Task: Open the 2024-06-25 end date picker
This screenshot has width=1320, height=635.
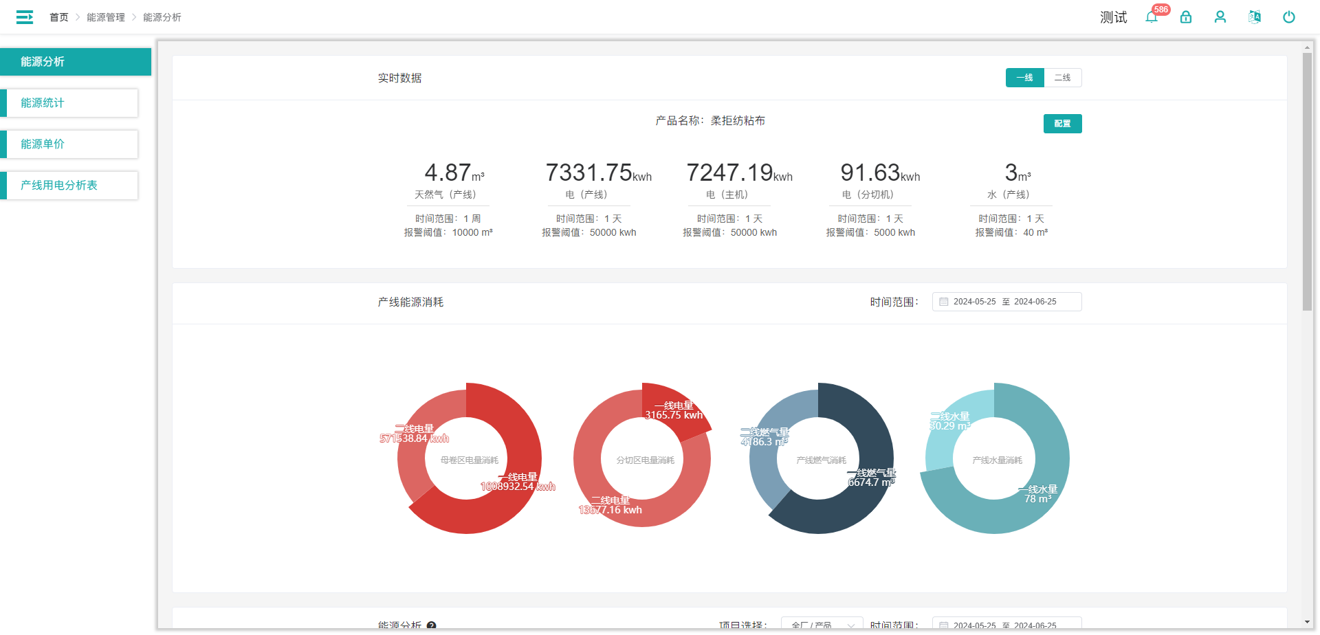Action: point(1035,302)
